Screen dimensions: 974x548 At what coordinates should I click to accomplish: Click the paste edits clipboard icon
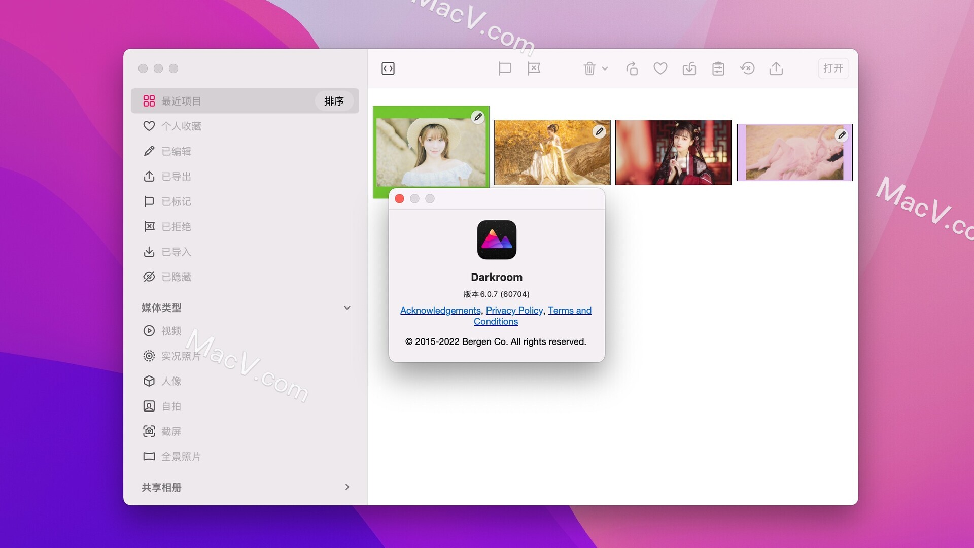(x=718, y=68)
